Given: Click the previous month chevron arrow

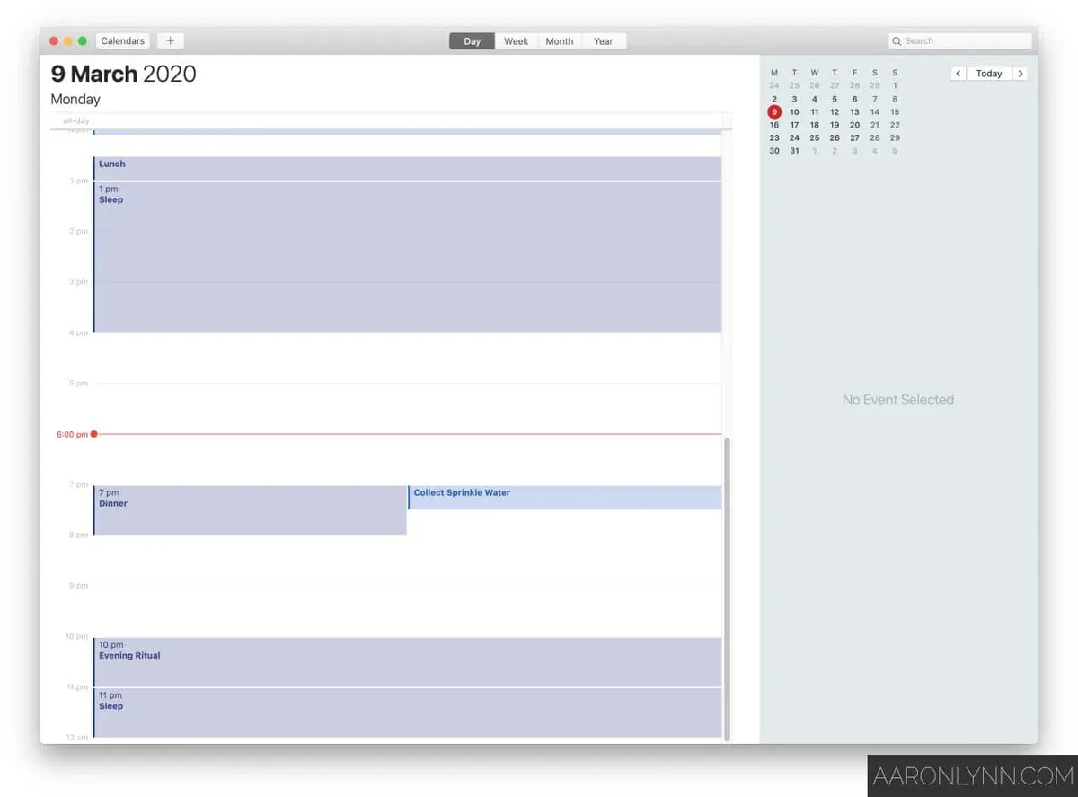Looking at the screenshot, I should pyautogui.click(x=958, y=73).
